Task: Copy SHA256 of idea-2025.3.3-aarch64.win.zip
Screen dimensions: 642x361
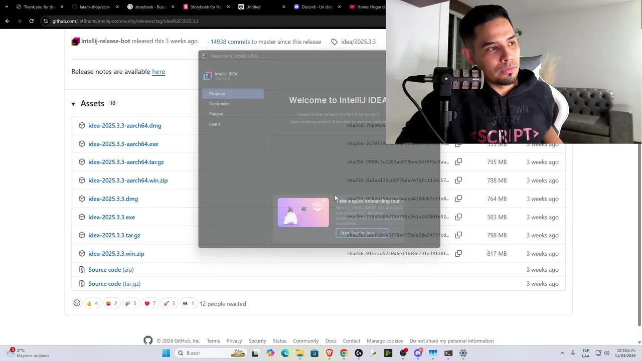Action: click(458, 180)
